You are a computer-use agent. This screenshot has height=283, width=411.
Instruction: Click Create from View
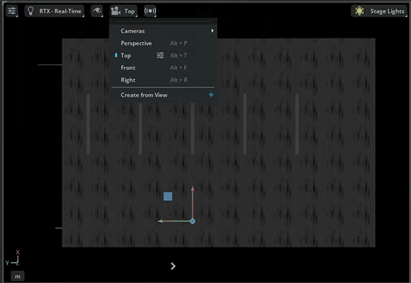coord(144,95)
